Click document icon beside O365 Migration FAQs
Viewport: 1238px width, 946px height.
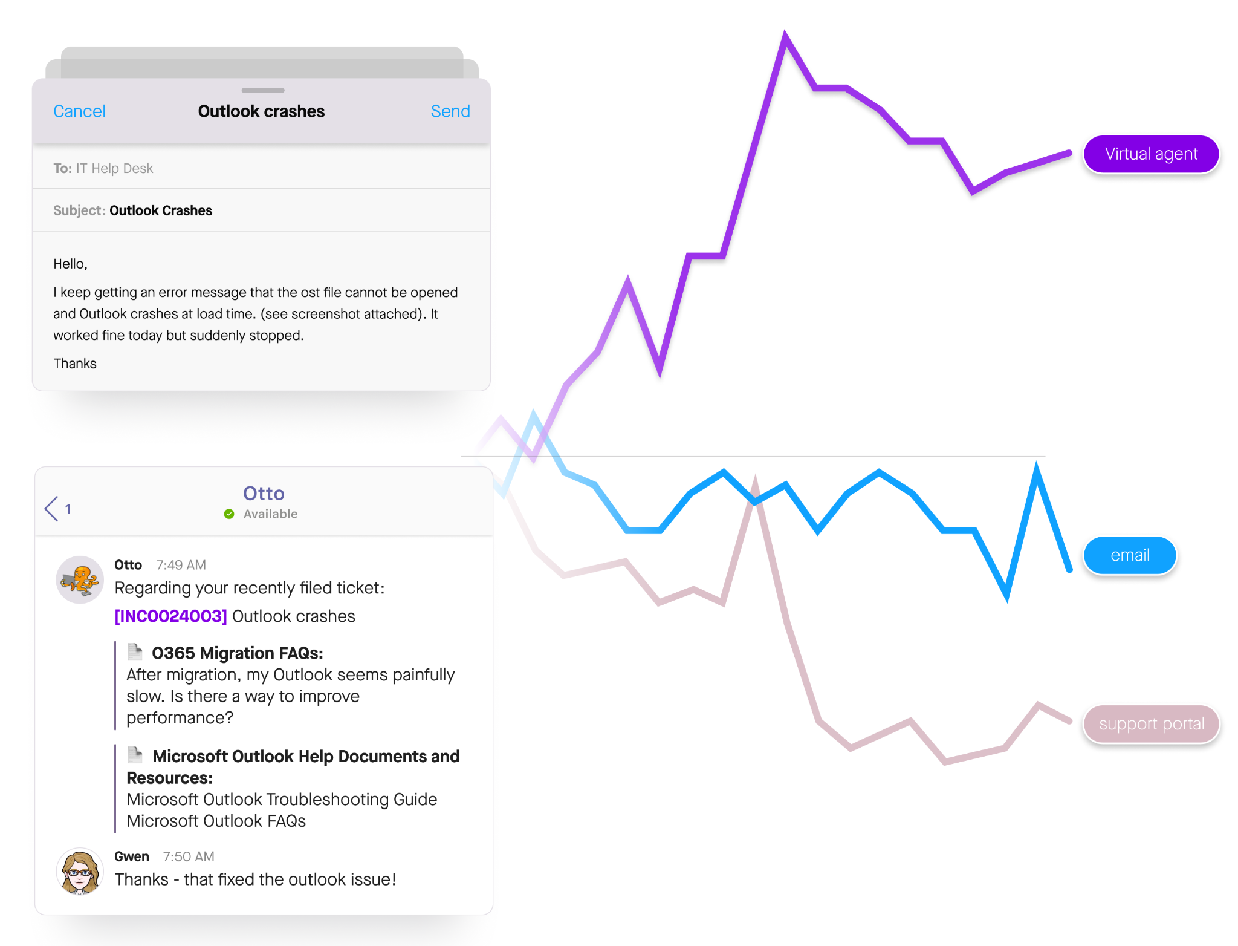[135, 651]
